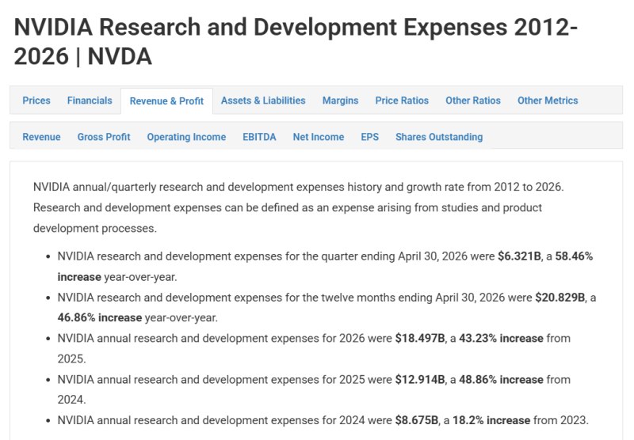Open the Other Metrics tab

(x=548, y=101)
